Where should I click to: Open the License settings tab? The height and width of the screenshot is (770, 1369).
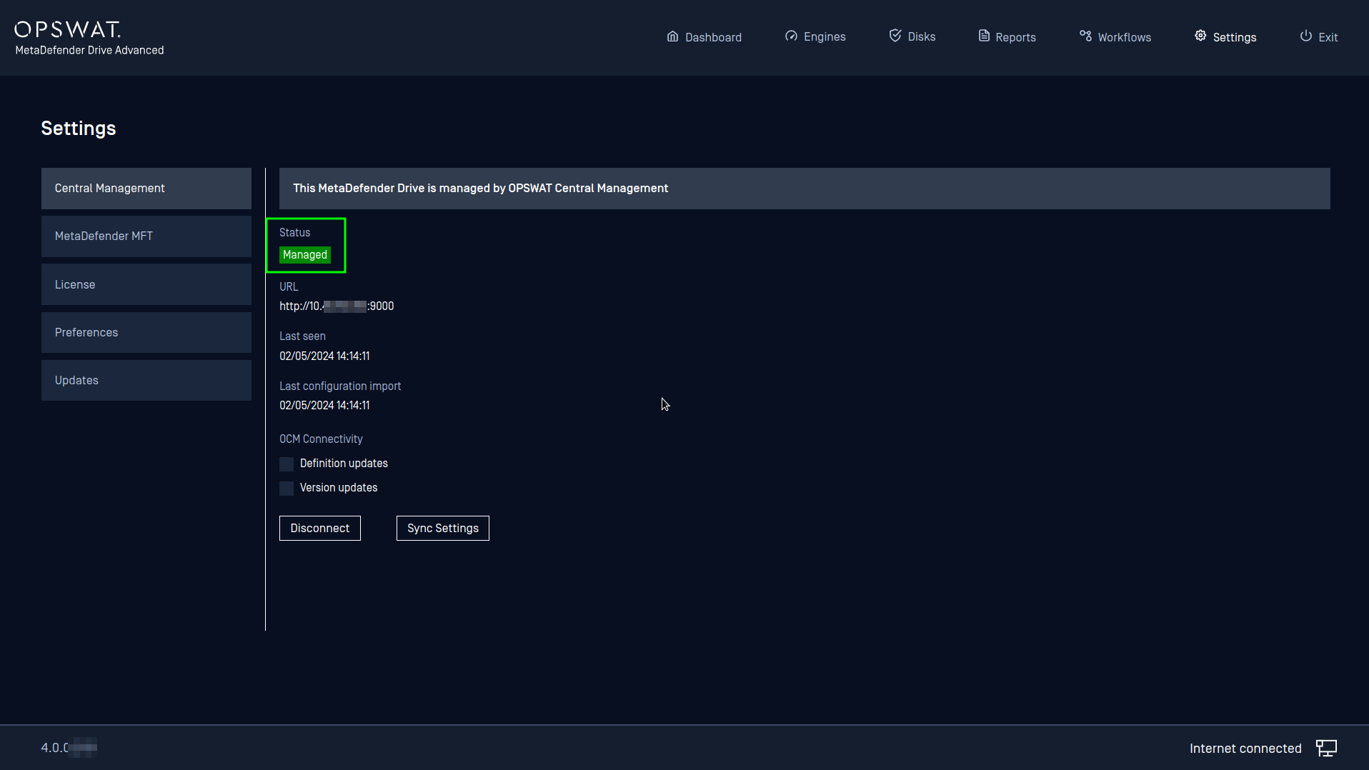point(146,284)
